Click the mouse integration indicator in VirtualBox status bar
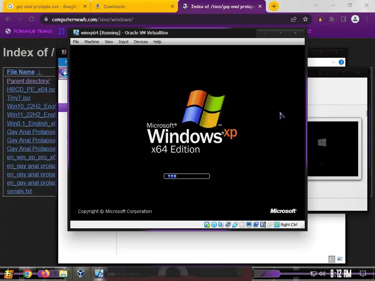The image size is (375, 281). pos(270,225)
